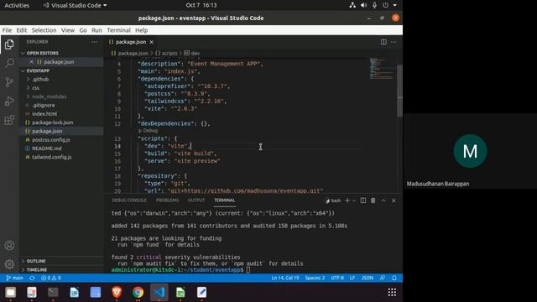537x302 pixels.
Task: Open the Run and Debug view
Action: [9, 101]
